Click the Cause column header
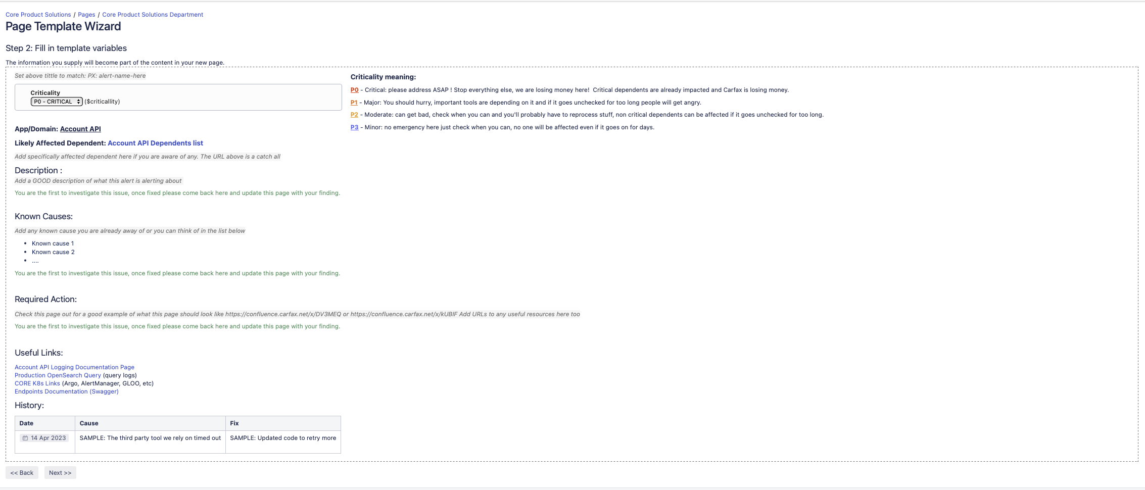This screenshot has height=490, width=1145. (150, 423)
